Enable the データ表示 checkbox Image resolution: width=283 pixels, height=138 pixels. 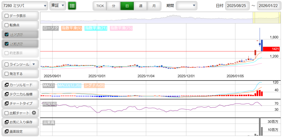[x=7, y=16]
